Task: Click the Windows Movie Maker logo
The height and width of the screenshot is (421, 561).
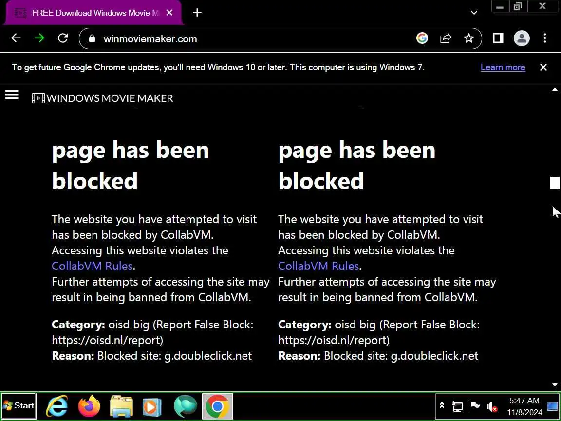Action: coord(102,98)
